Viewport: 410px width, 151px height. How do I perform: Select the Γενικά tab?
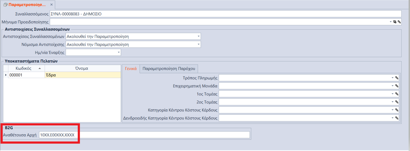coord(131,69)
